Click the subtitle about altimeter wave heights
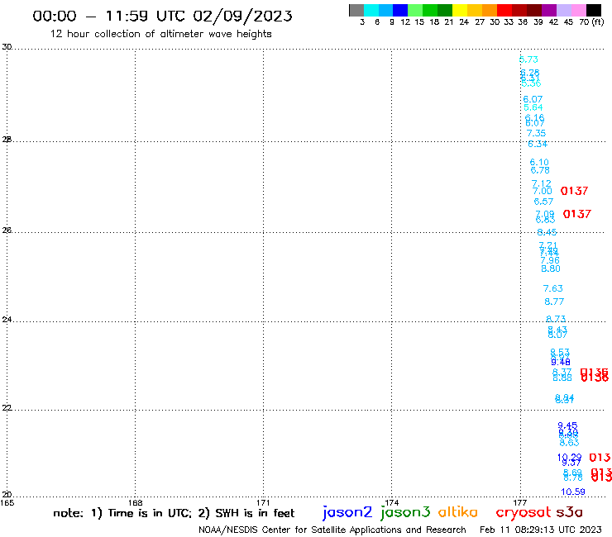The height and width of the screenshot is (537, 612). coord(160,34)
